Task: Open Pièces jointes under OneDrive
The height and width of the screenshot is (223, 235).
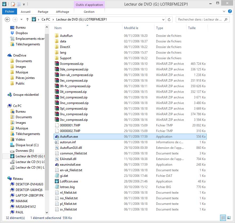Action: [x=25, y=78]
